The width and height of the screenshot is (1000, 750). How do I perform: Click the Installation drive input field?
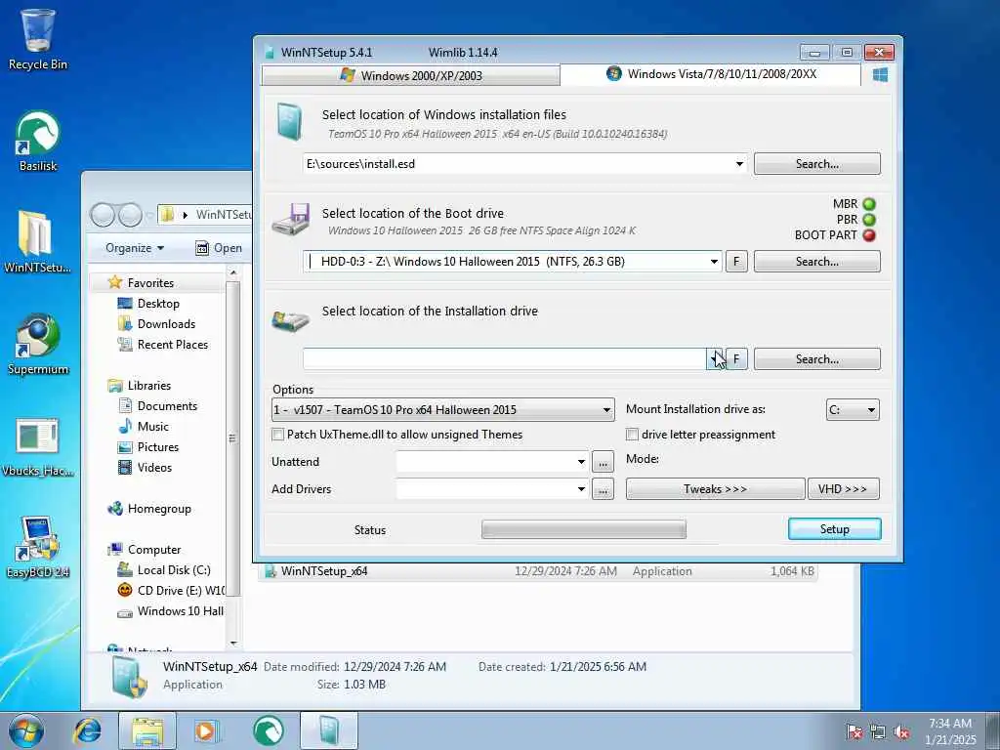tap(505, 359)
